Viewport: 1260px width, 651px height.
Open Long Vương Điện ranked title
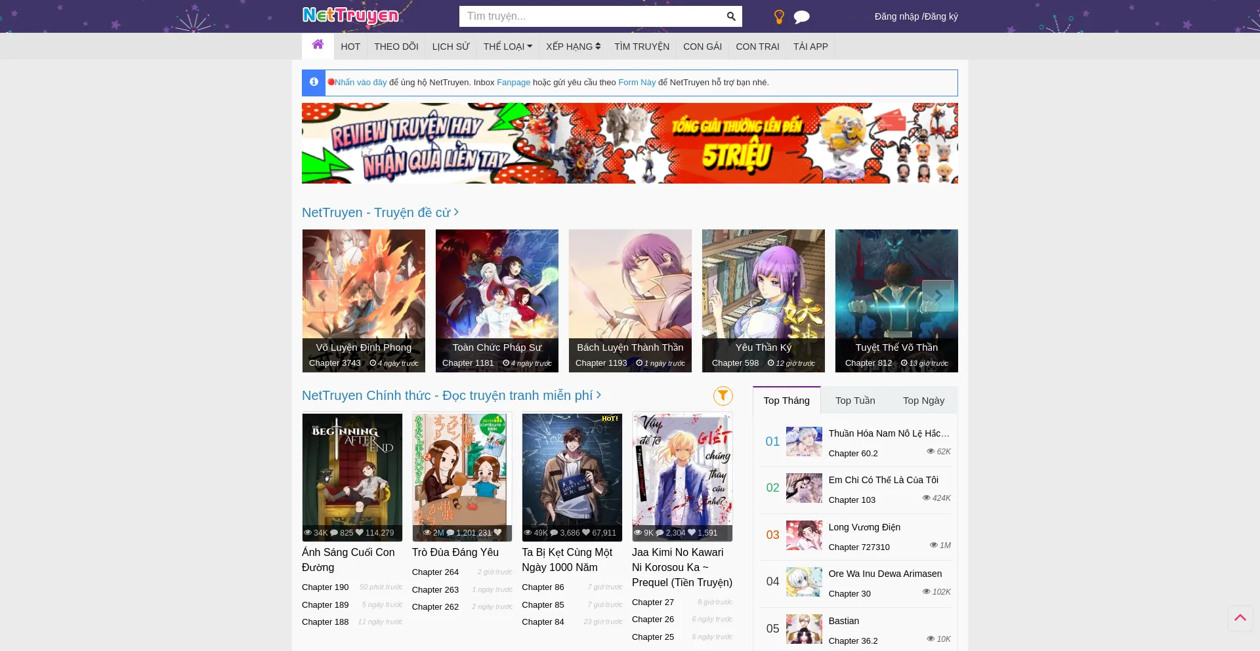click(x=864, y=527)
